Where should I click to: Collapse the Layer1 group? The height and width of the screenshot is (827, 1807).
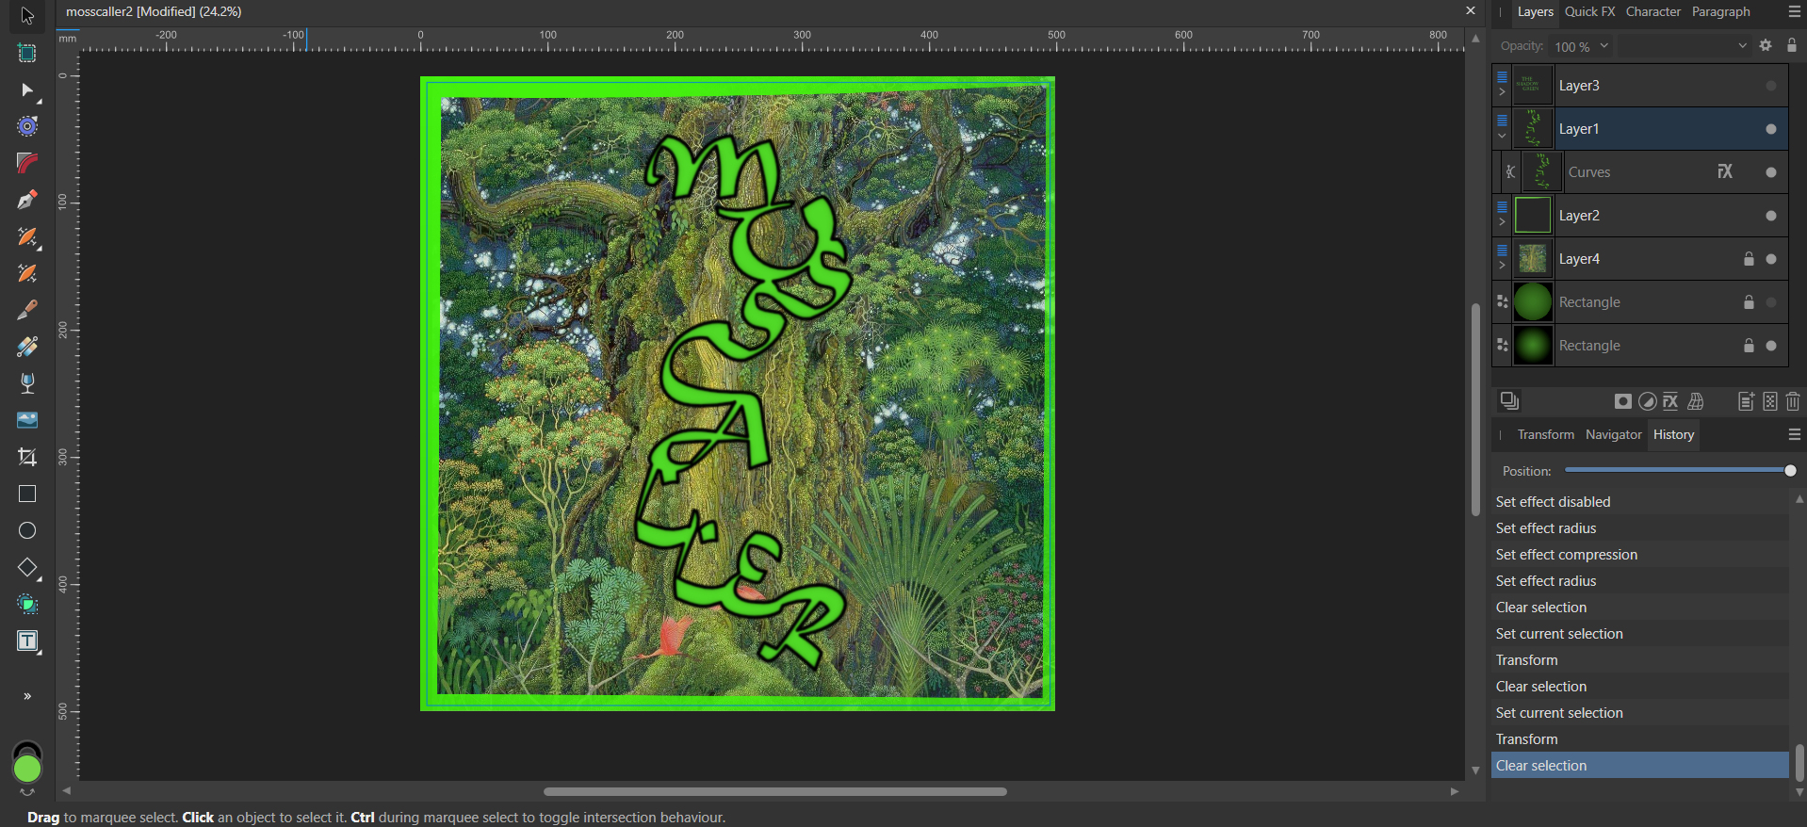coord(1502,136)
